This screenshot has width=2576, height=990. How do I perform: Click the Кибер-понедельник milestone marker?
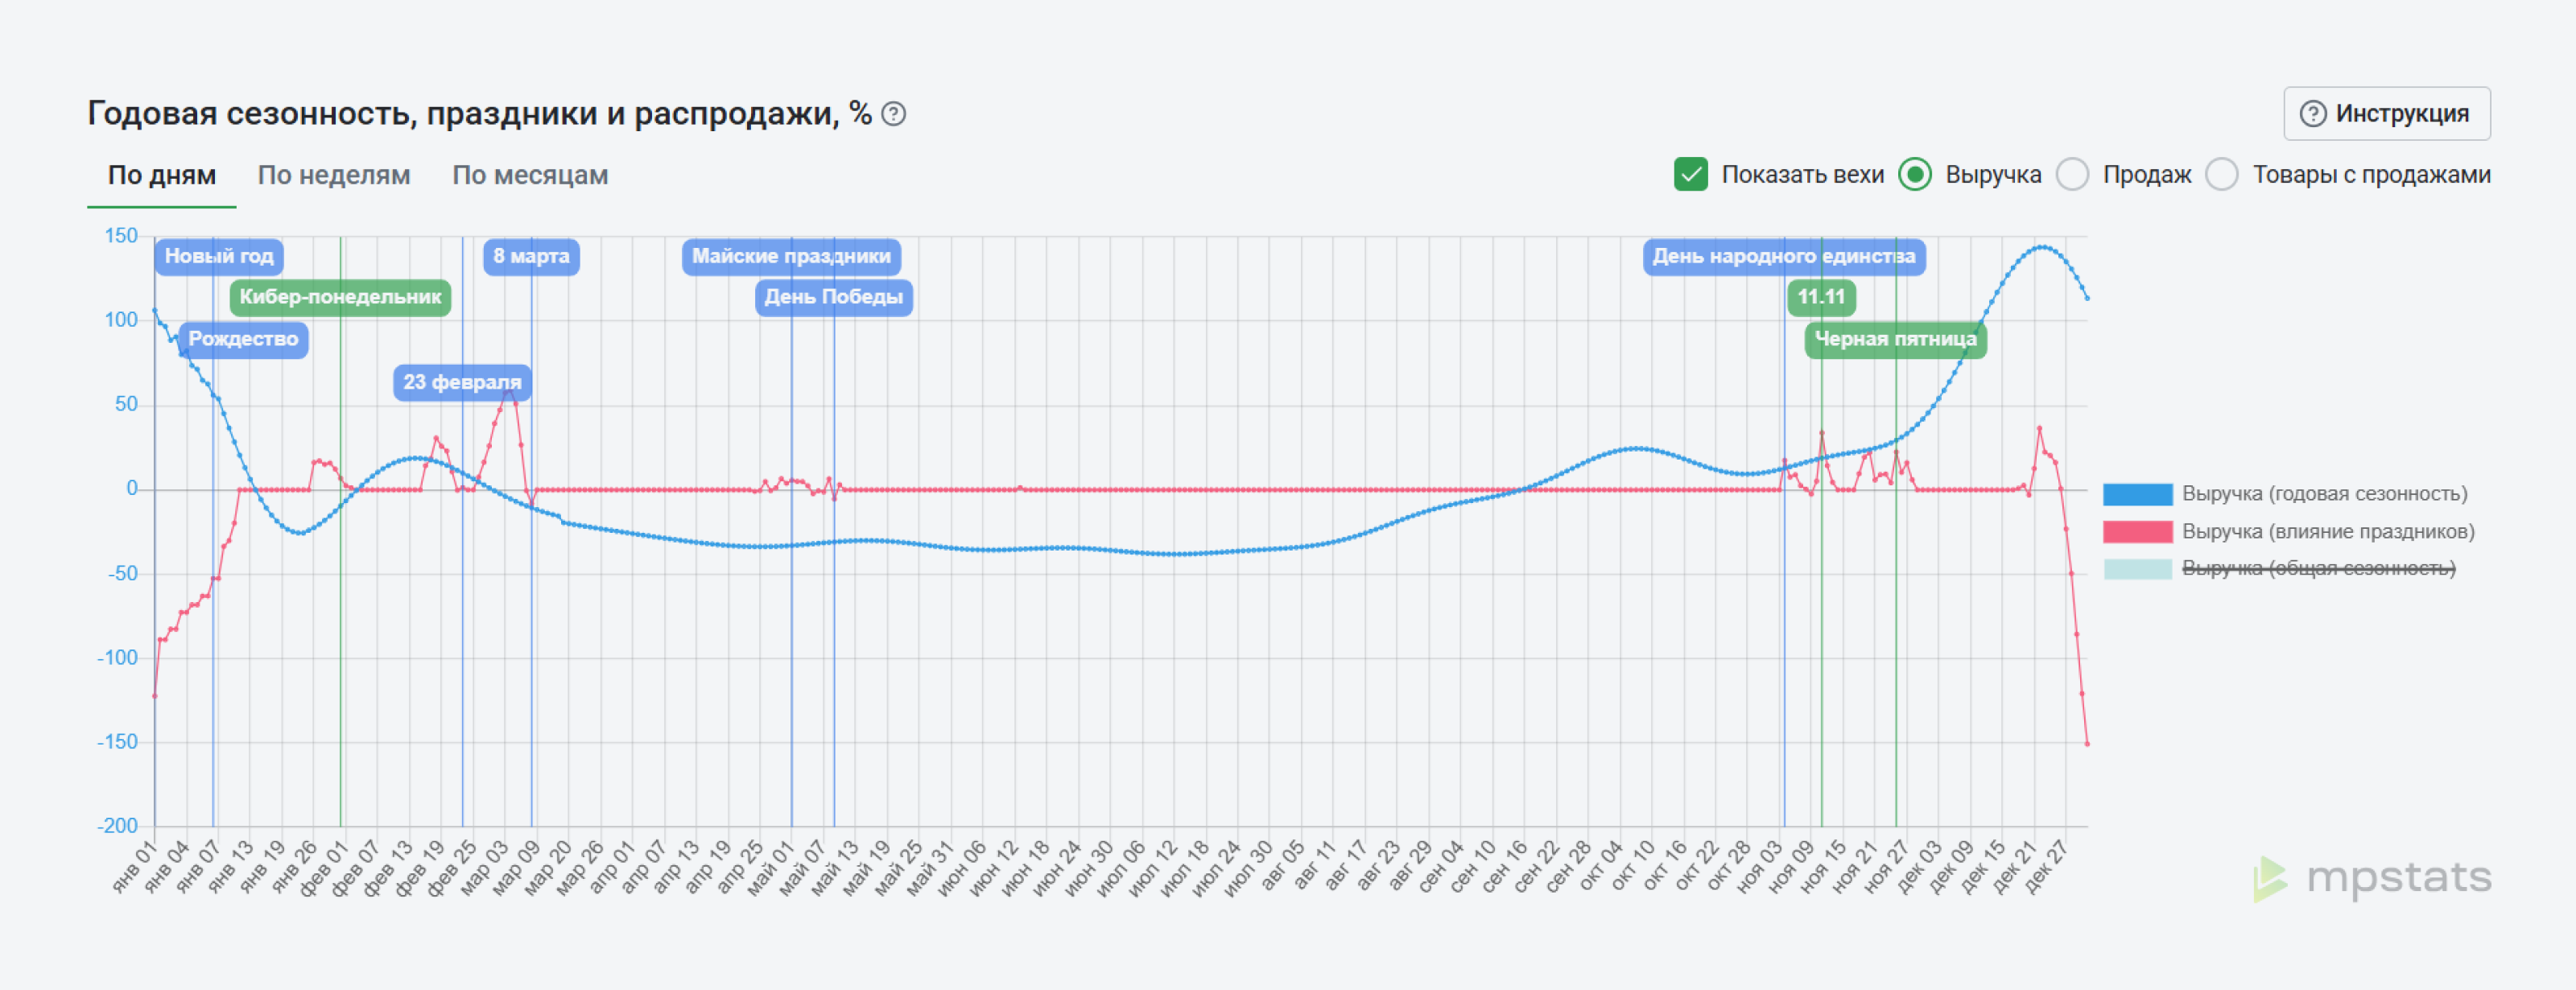point(340,297)
